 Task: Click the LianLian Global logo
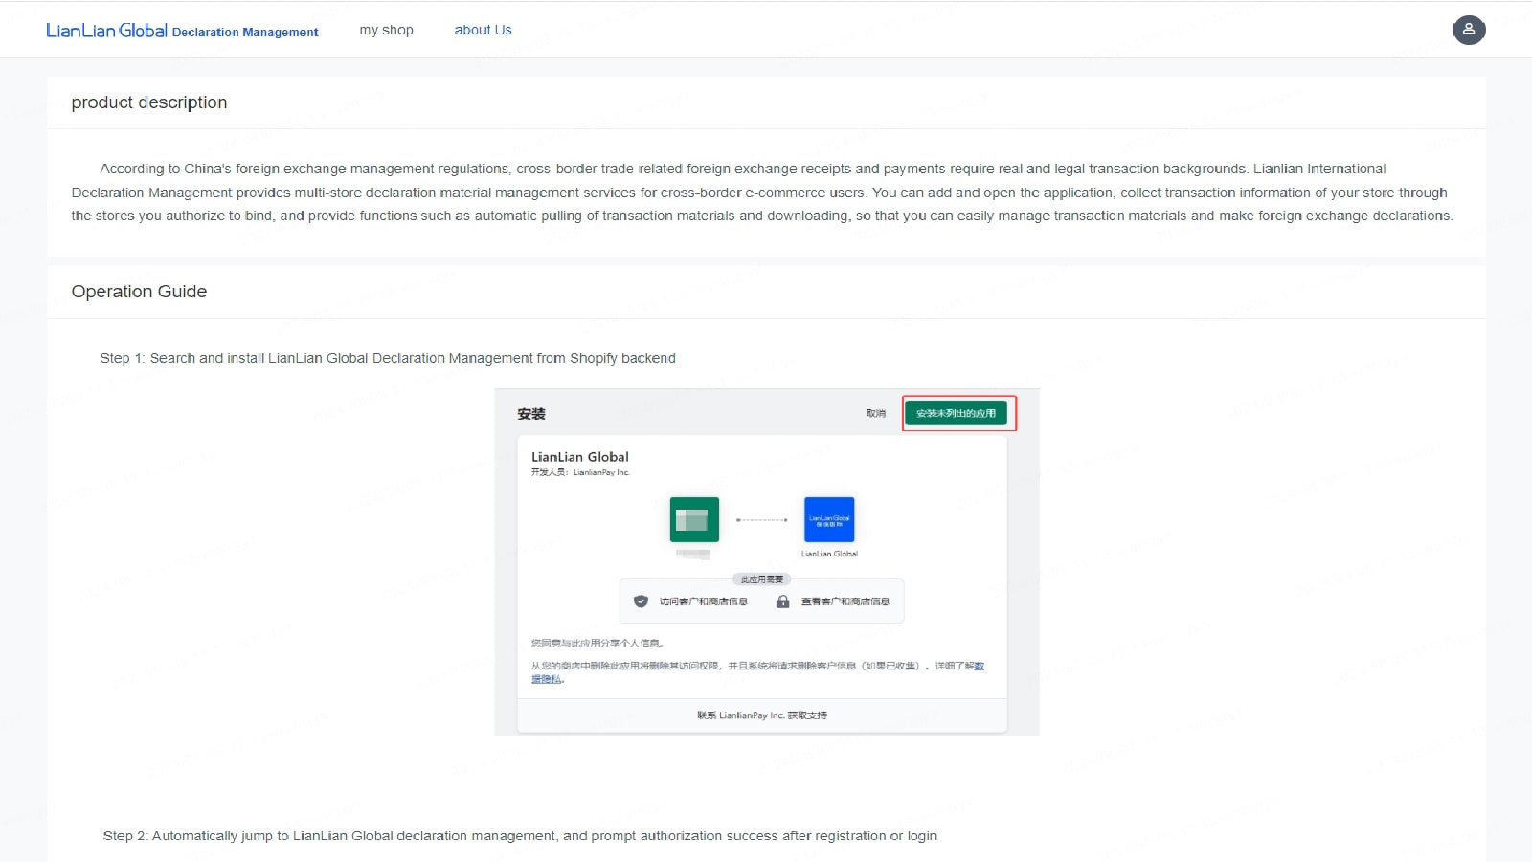coord(106,31)
